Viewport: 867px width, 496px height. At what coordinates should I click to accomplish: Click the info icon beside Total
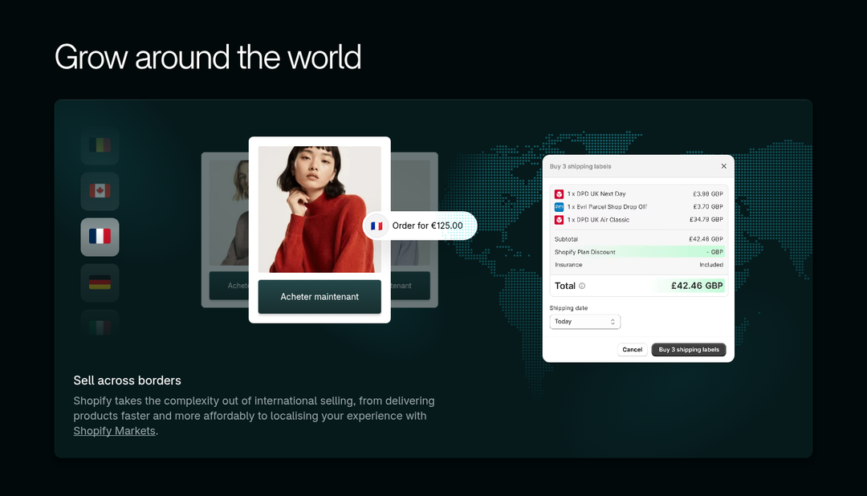(582, 286)
